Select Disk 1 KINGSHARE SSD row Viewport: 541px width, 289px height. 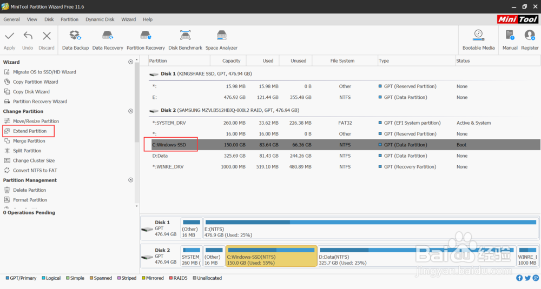click(344, 73)
